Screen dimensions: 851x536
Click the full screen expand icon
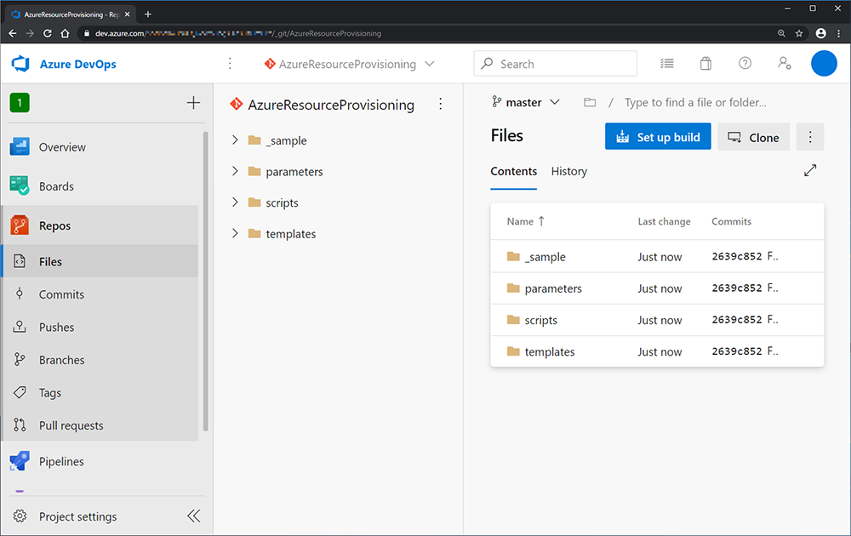(810, 170)
